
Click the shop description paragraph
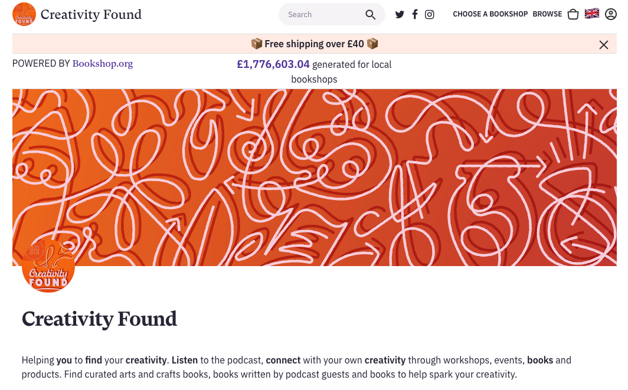point(296,367)
